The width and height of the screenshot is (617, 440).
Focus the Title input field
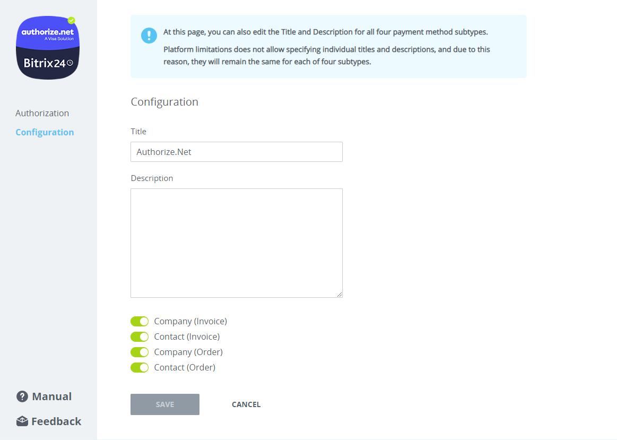coord(236,152)
